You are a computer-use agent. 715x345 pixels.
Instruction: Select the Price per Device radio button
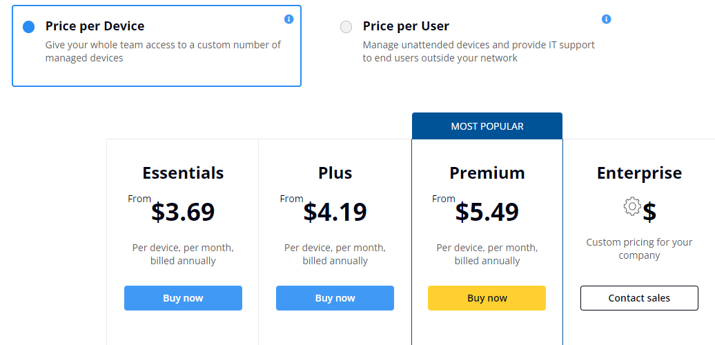(29, 27)
